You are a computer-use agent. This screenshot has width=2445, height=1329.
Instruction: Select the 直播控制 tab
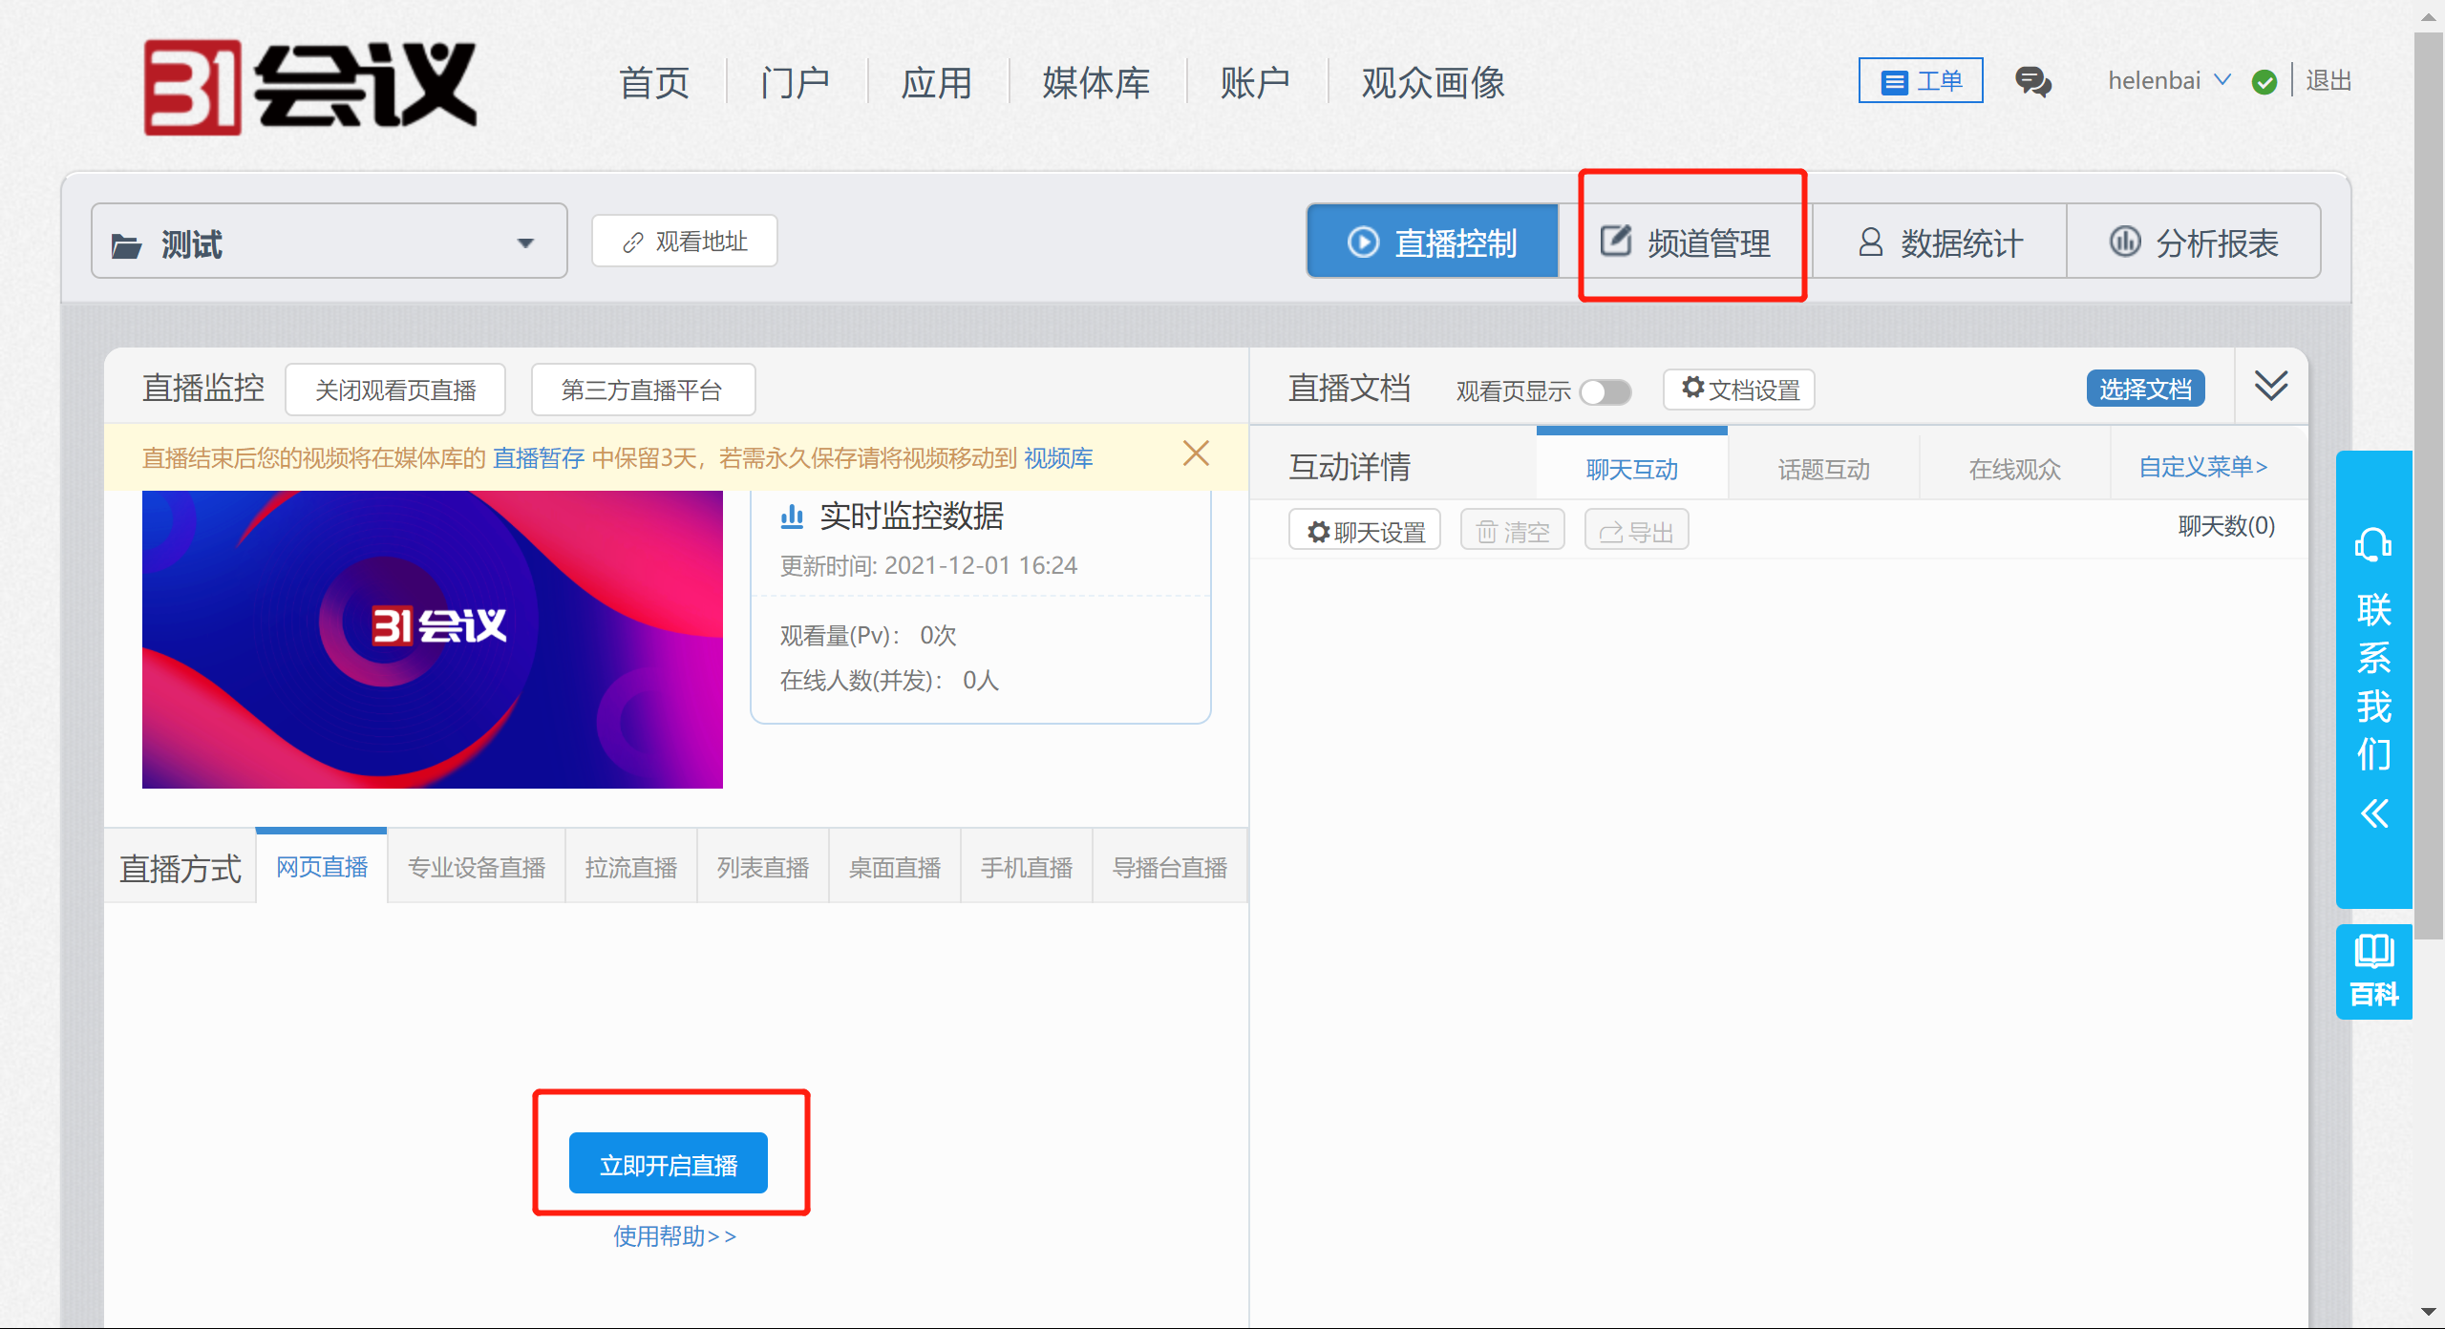click(1433, 242)
